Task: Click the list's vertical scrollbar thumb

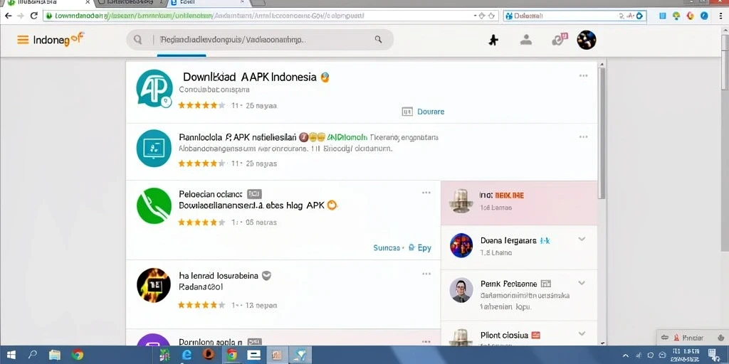Action: (x=602, y=132)
